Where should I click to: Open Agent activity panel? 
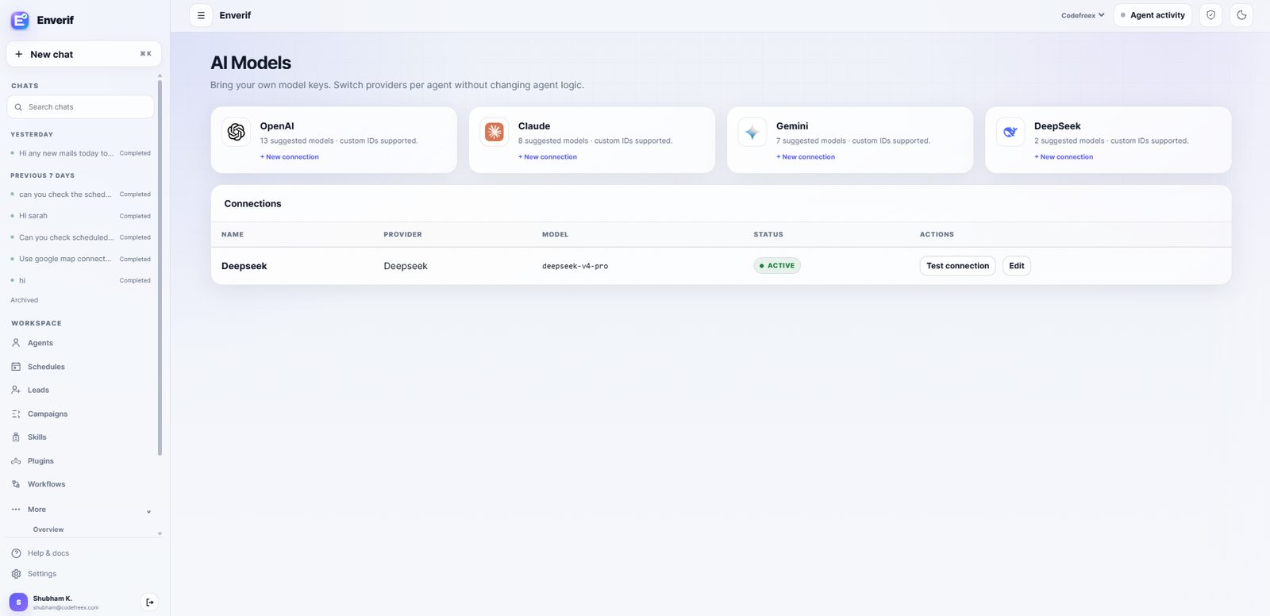pyautogui.click(x=1153, y=15)
